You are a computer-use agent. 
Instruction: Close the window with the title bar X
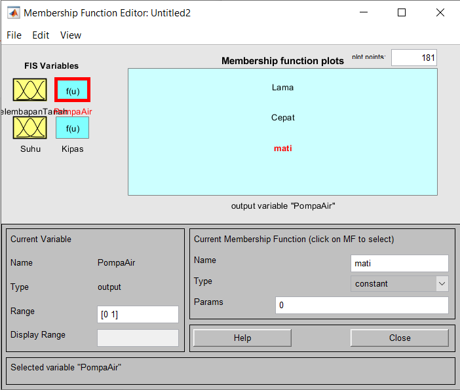coord(440,12)
